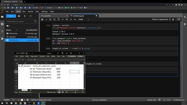Sort files by Last Modified column
The width and height of the screenshot is (187, 105).
point(32,30)
